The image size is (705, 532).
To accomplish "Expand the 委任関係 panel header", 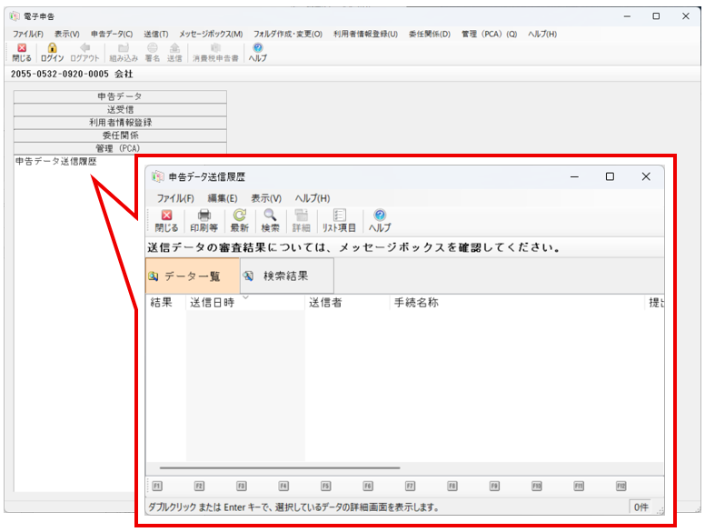I will coord(120,135).
